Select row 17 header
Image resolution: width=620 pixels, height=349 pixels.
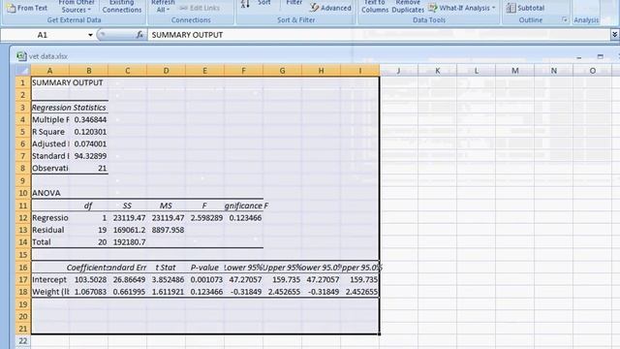pos(23,280)
